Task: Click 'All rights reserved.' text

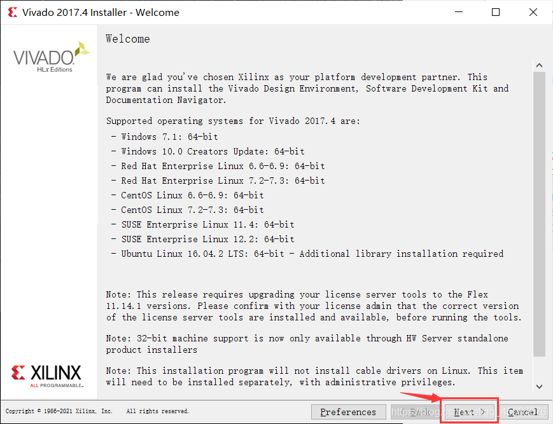Action: [x=158, y=411]
